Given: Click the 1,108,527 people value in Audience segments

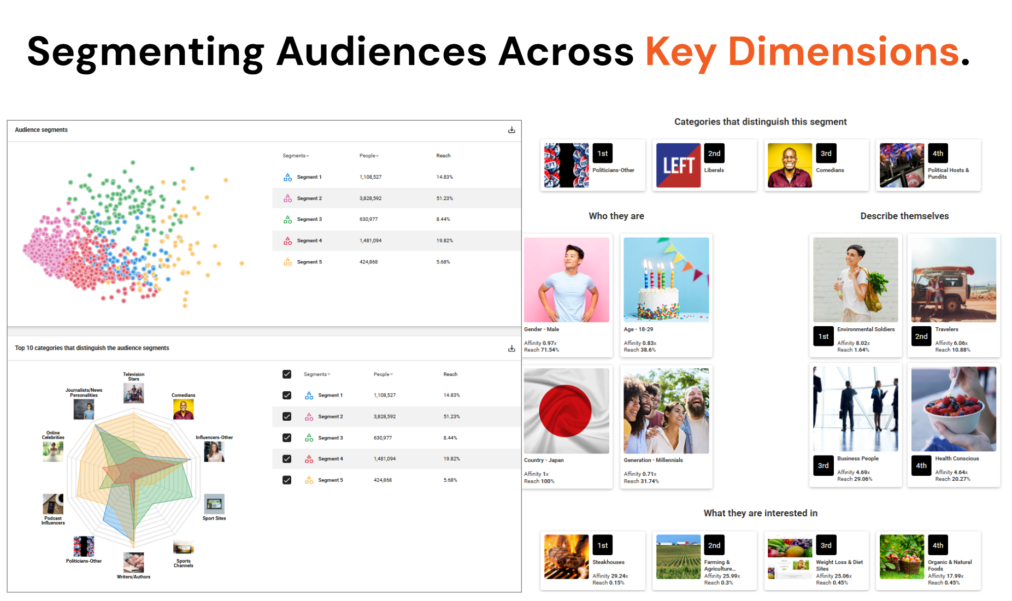Looking at the screenshot, I should coord(370,177).
